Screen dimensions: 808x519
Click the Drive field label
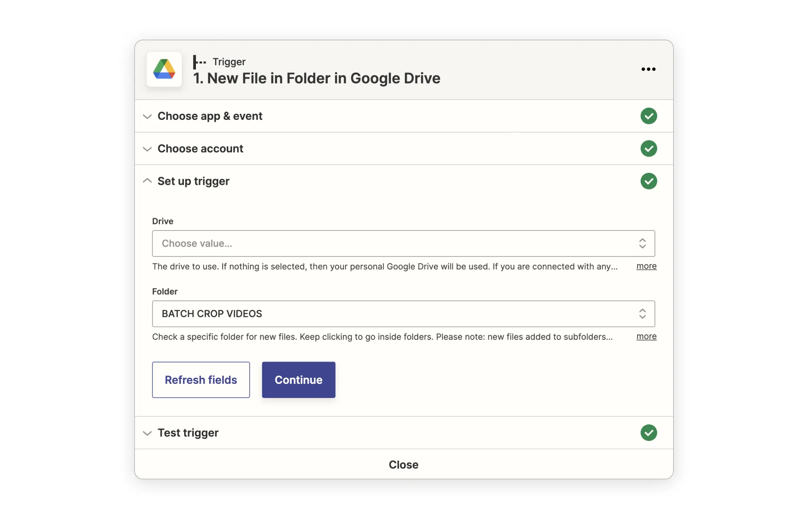pyautogui.click(x=163, y=221)
